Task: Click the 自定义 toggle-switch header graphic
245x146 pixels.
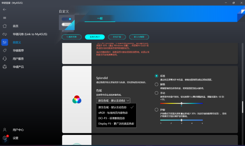Action: pyautogui.click(x=67, y=22)
